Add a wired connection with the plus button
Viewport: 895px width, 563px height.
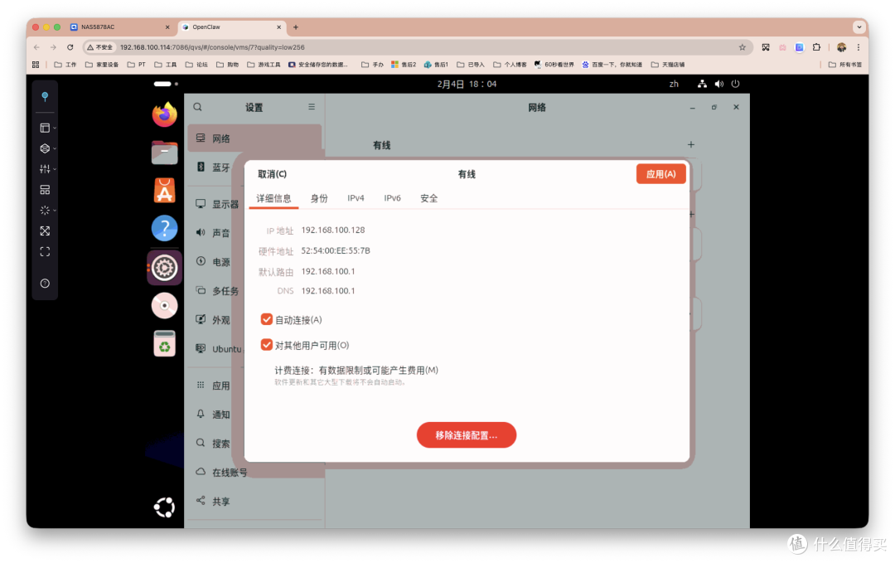click(x=690, y=144)
